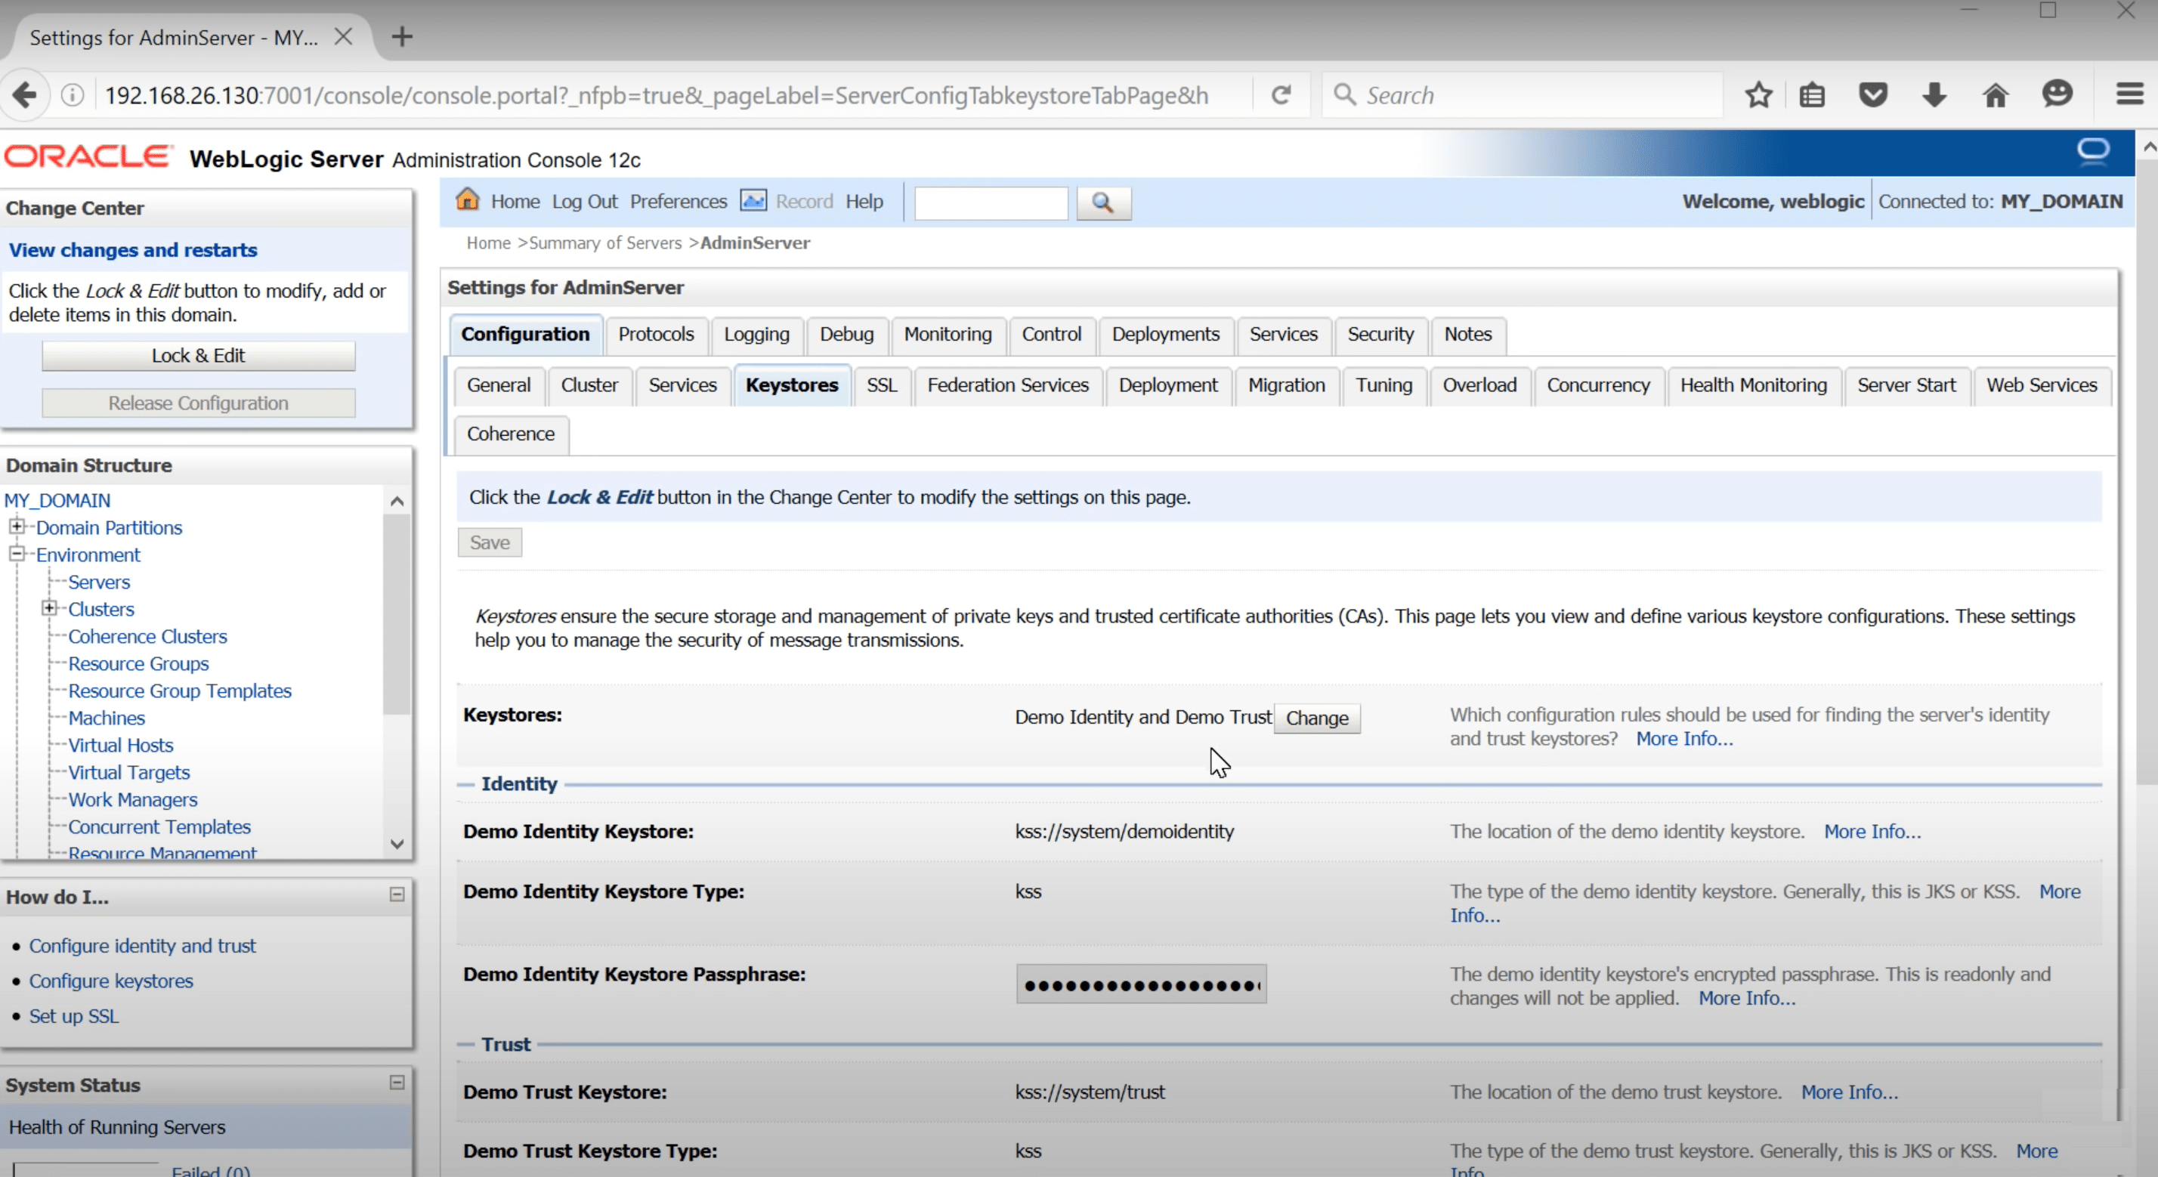Open browser home page with the house icon
Viewport: 2158px width, 1177px height.
pyautogui.click(x=1996, y=94)
